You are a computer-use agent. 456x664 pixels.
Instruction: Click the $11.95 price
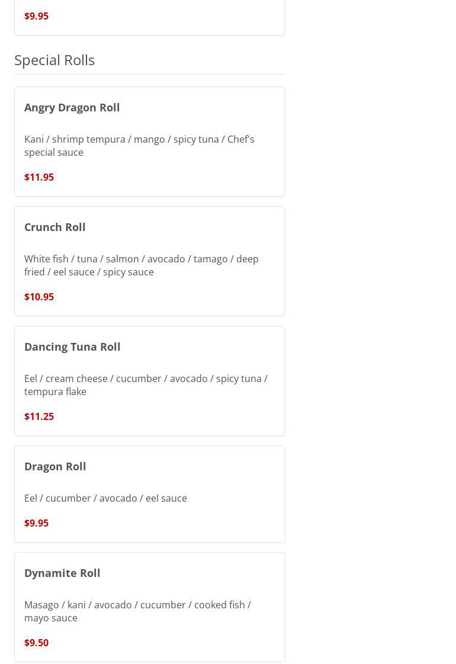[39, 177]
